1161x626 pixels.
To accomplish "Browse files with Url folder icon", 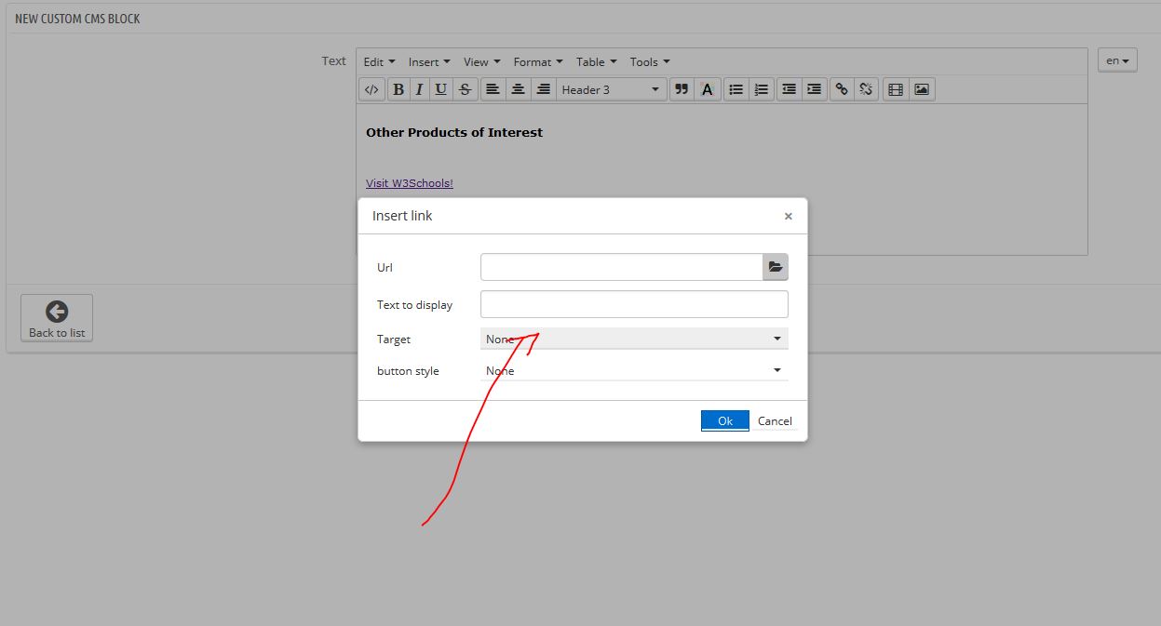I will coord(776,267).
